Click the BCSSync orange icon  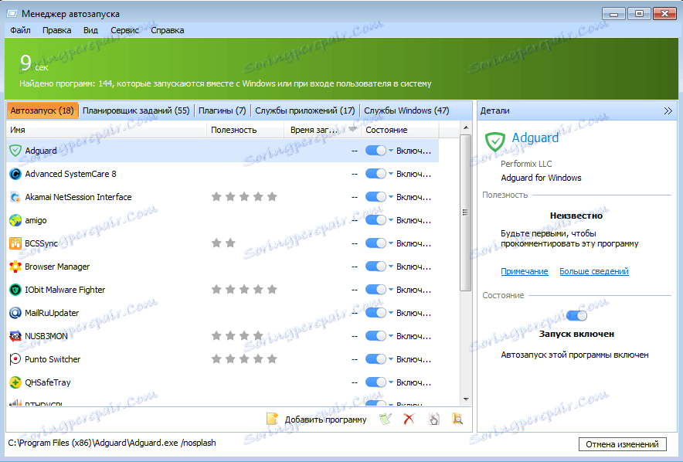[x=15, y=243]
